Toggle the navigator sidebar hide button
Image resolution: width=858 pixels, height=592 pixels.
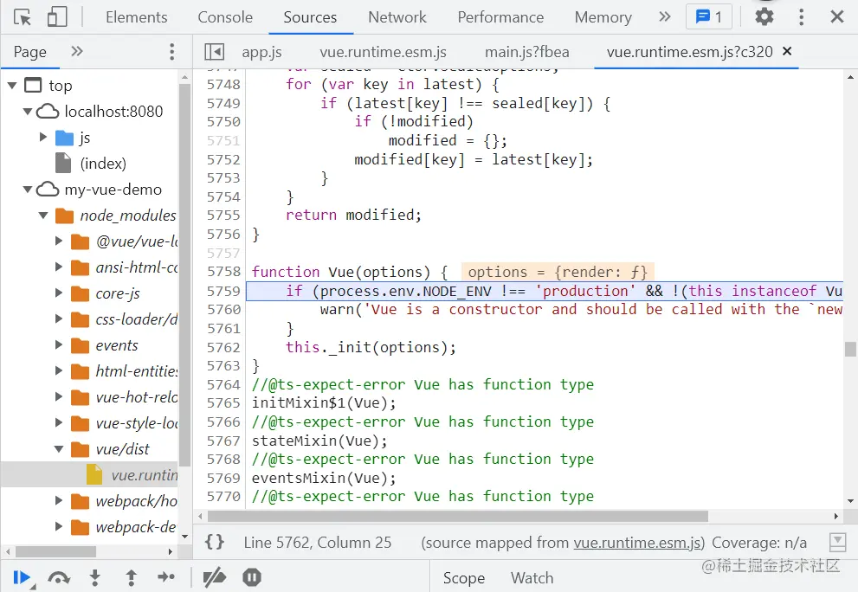(215, 52)
